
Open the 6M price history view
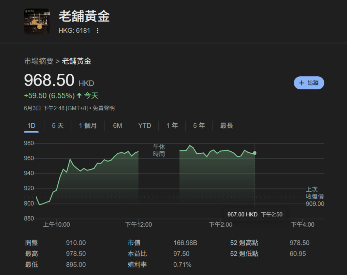pyautogui.click(x=117, y=125)
